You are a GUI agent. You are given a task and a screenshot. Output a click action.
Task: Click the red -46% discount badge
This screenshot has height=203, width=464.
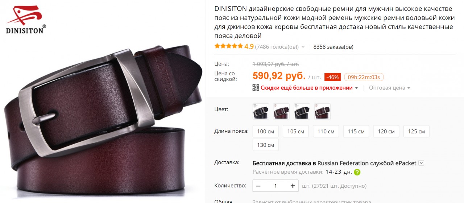pyautogui.click(x=332, y=77)
